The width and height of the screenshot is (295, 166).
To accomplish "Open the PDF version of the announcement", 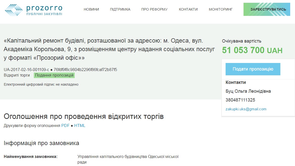I will [65, 125].
